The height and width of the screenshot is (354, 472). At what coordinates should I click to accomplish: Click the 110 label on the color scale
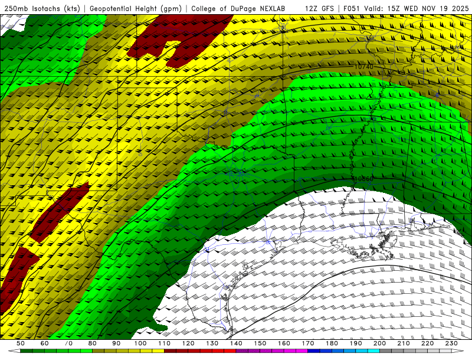tap(165, 343)
